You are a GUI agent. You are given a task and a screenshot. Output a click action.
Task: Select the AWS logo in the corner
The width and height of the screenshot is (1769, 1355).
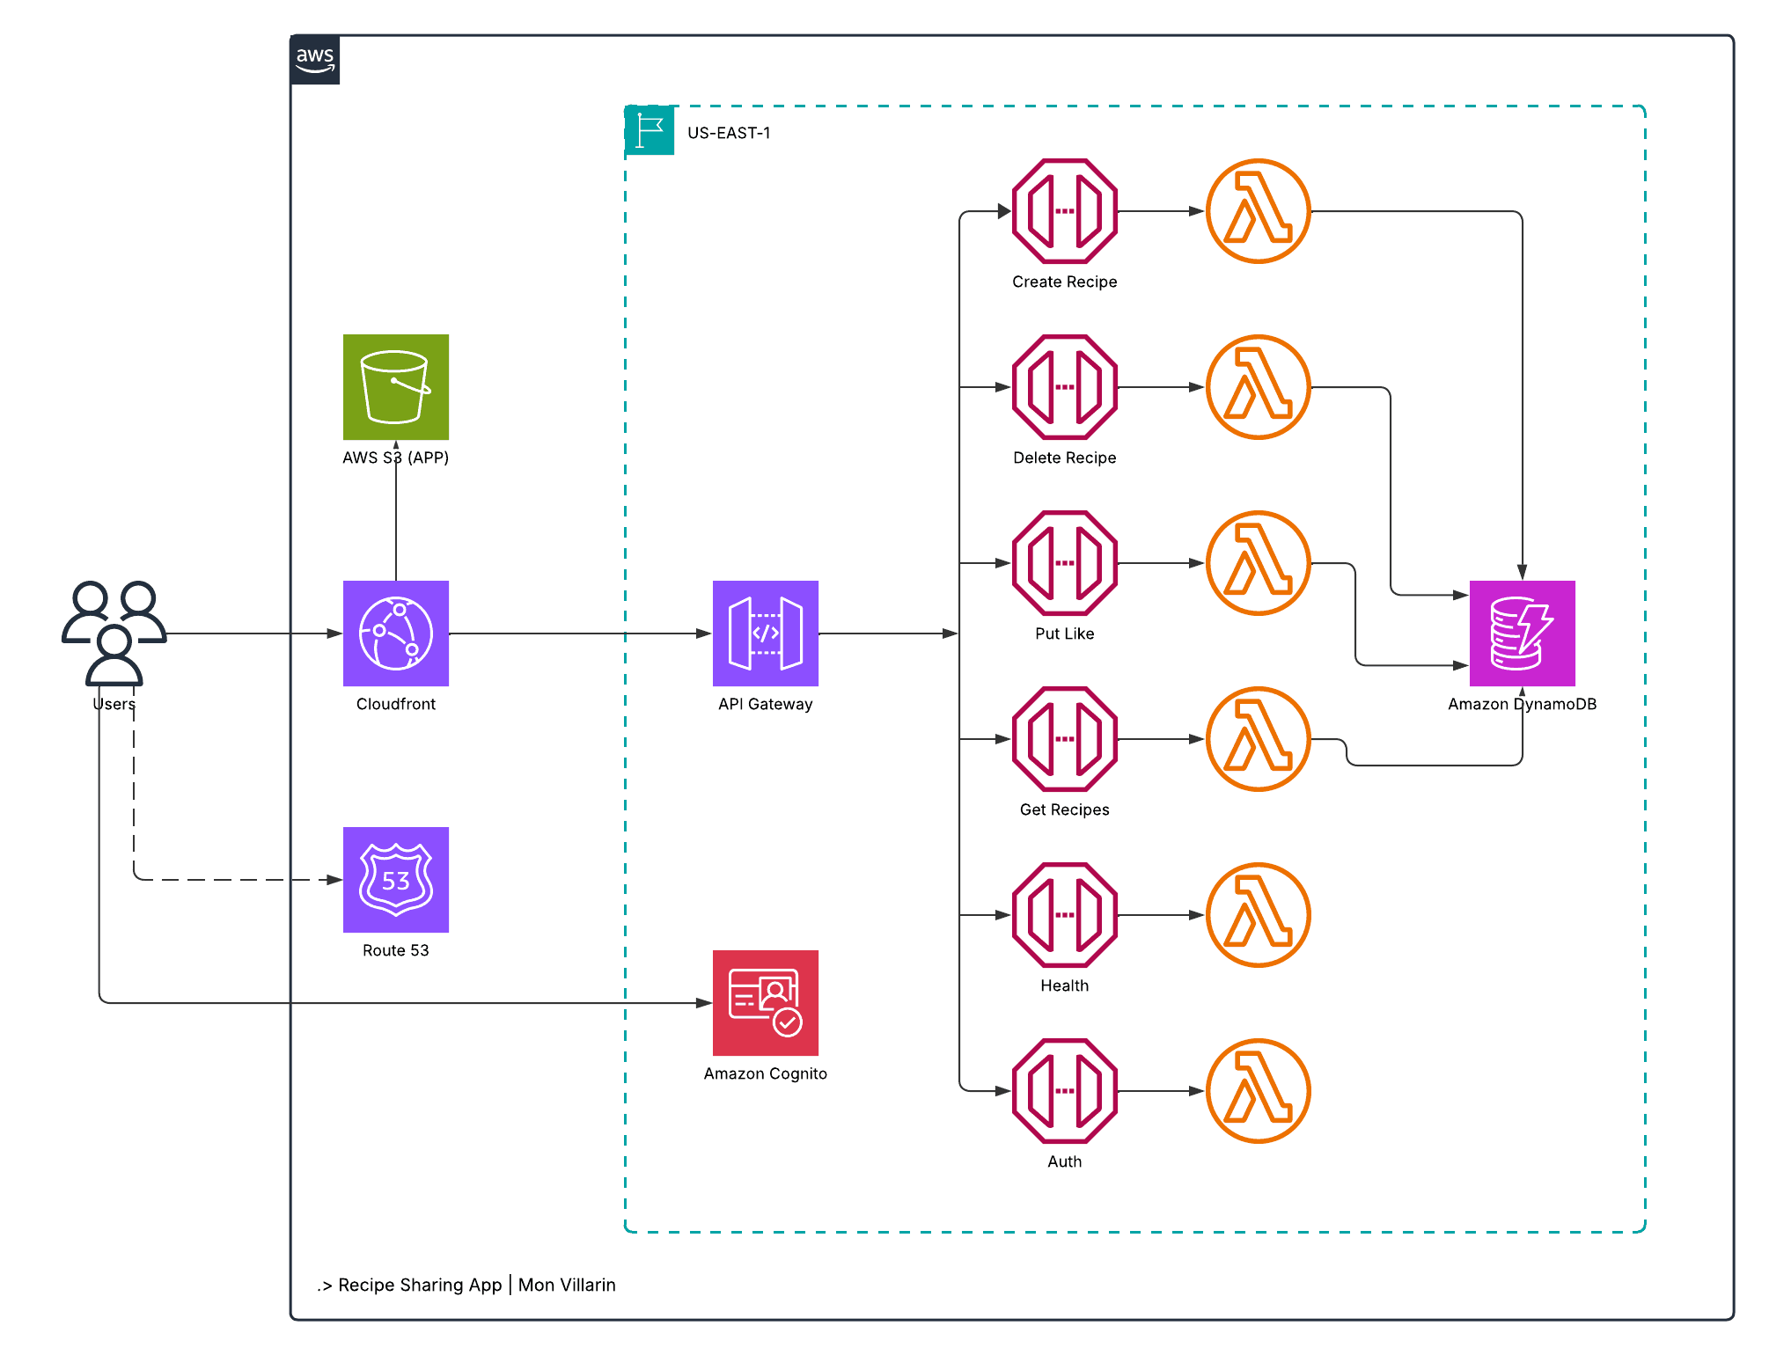pyautogui.click(x=315, y=58)
